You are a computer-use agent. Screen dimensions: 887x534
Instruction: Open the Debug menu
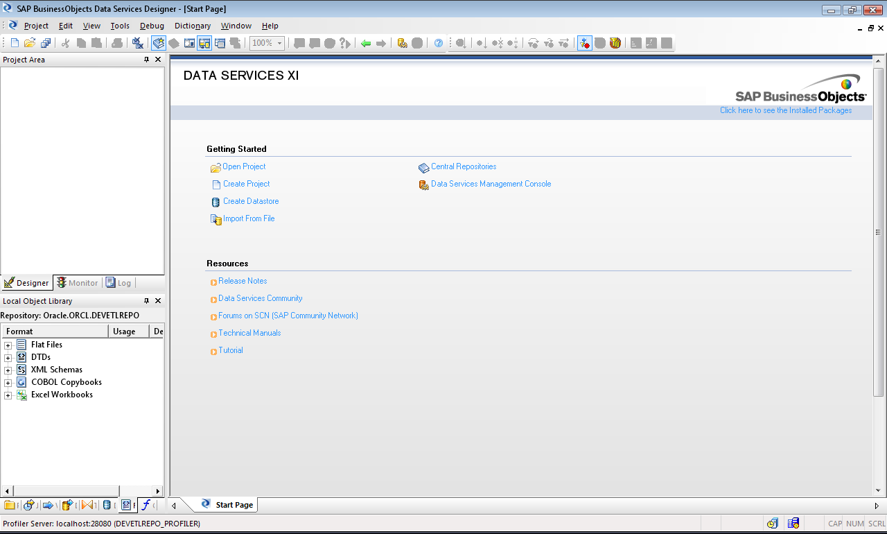(x=152, y=26)
